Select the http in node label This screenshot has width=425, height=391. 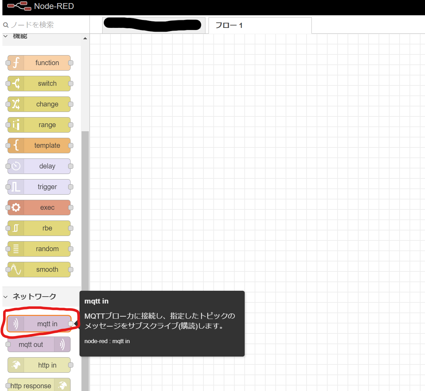click(47, 365)
